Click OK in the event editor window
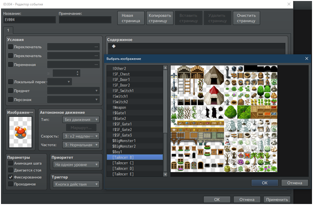The height and width of the screenshot is (205, 313). coord(217,200)
